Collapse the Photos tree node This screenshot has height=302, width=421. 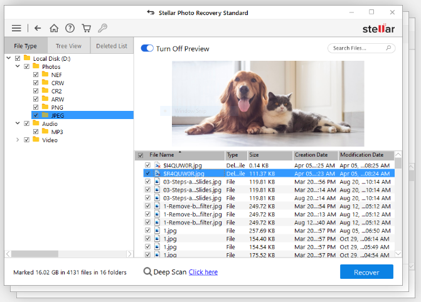(18, 66)
